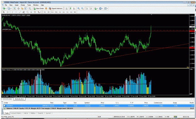Open the Insert menu

(17, 5)
